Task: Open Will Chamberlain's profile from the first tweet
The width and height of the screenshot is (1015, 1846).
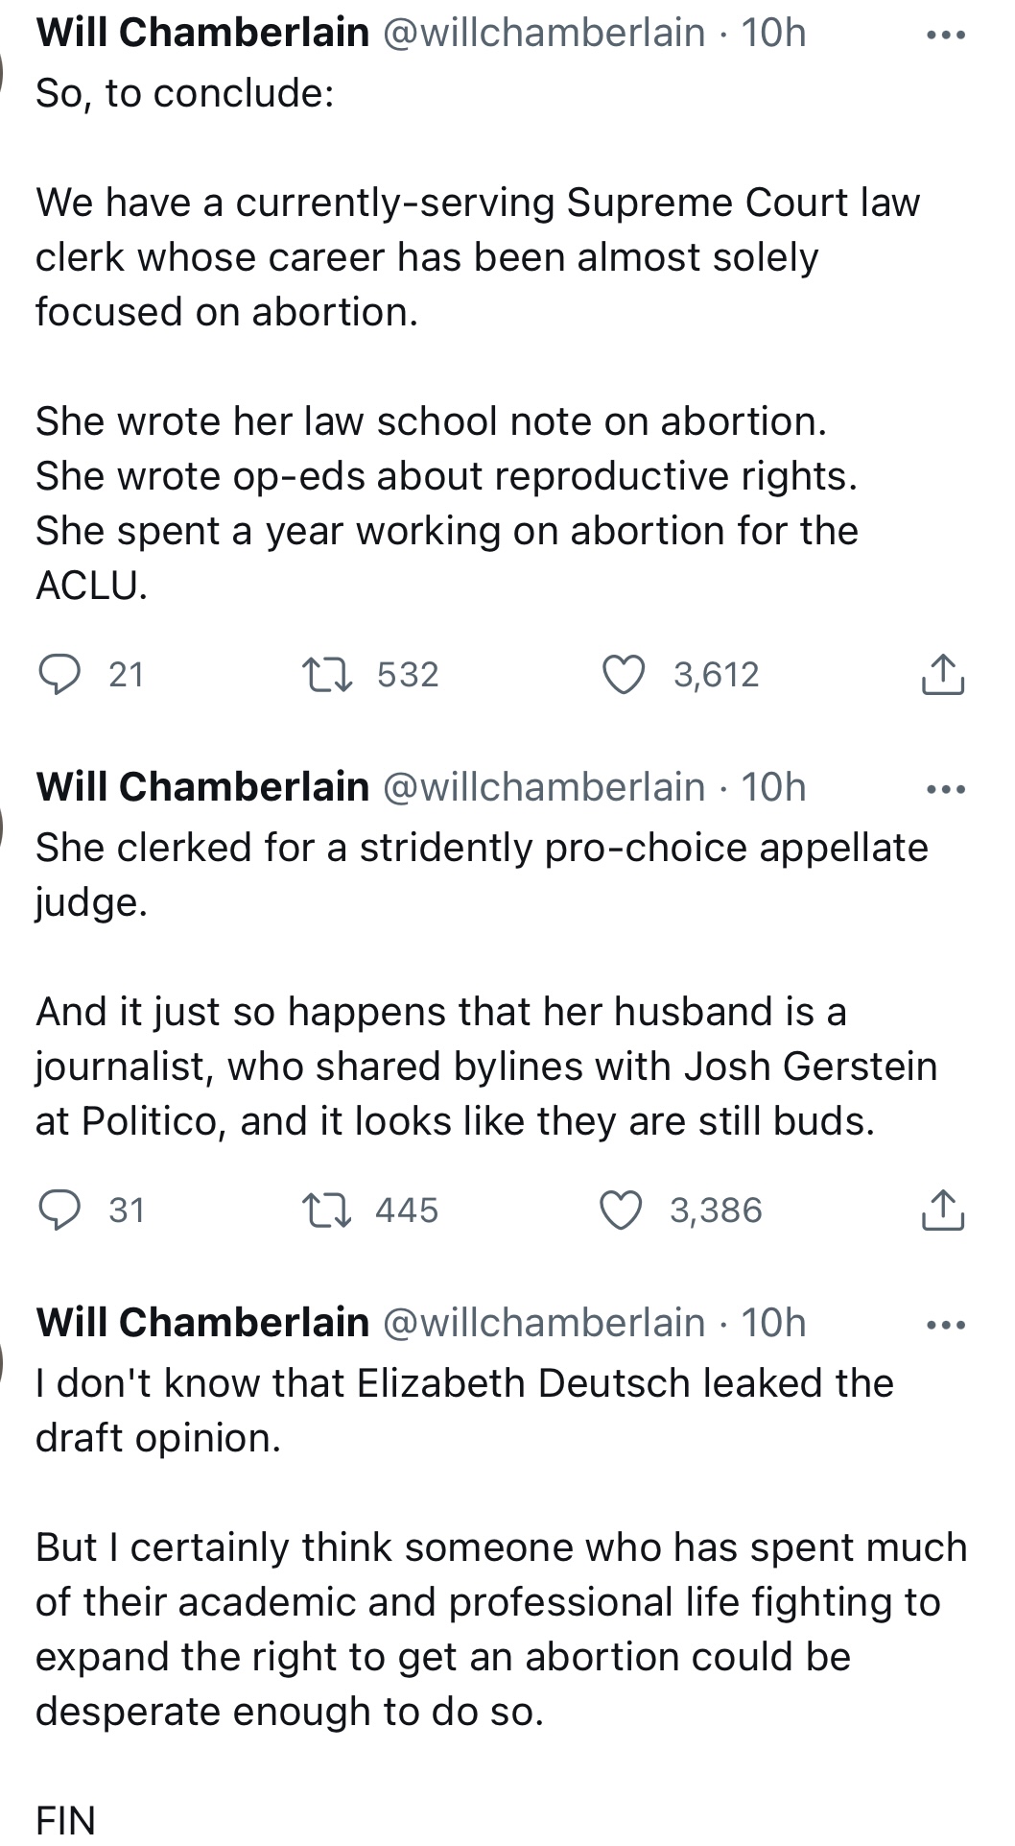Action: (x=202, y=33)
